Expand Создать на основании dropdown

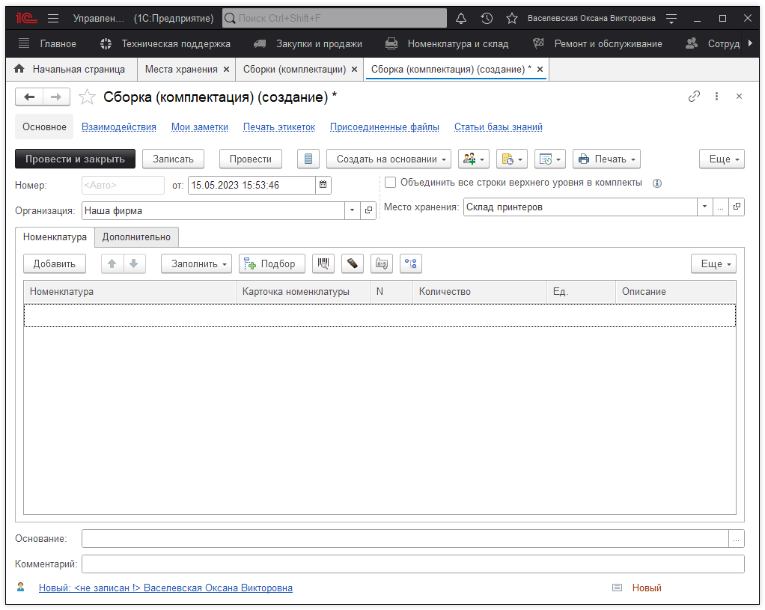[x=388, y=159]
